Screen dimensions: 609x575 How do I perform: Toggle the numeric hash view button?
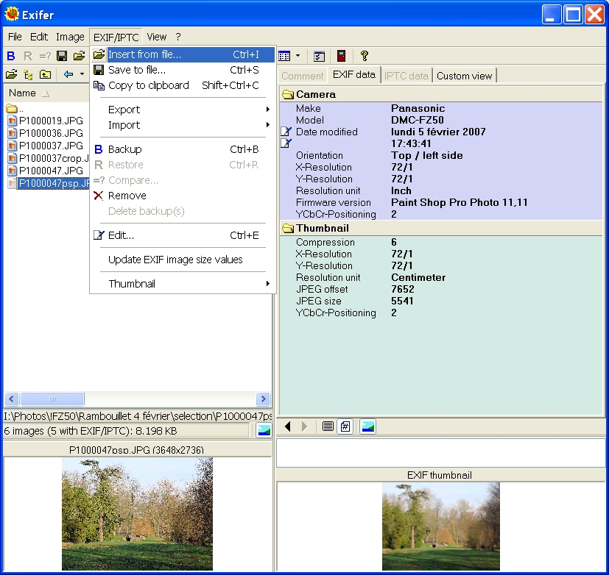click(344, 426)
